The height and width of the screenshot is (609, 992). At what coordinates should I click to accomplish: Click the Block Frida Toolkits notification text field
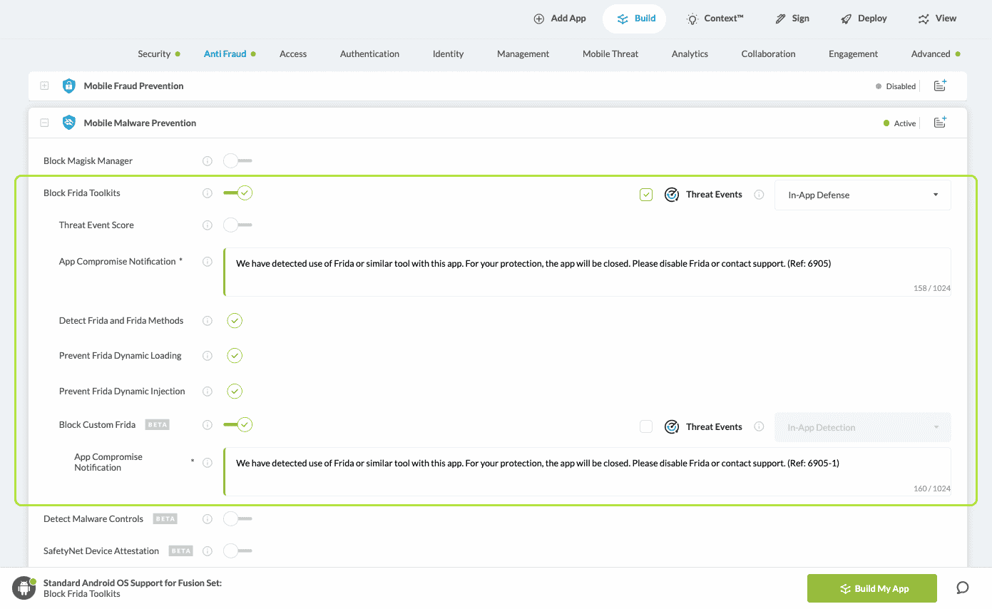tap(586, 272)
